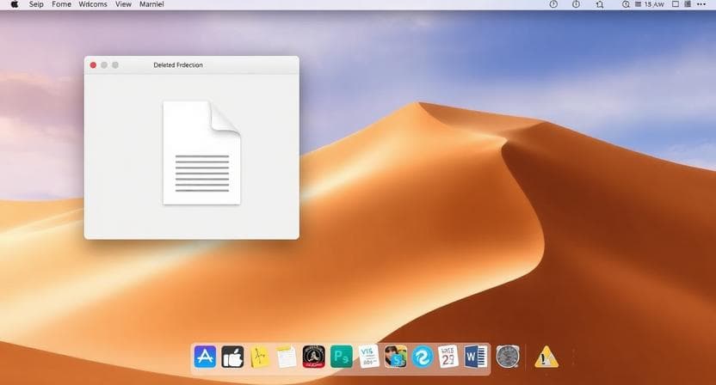
Task: Click the grid icon in menu bar
Action: coord(688,4)
